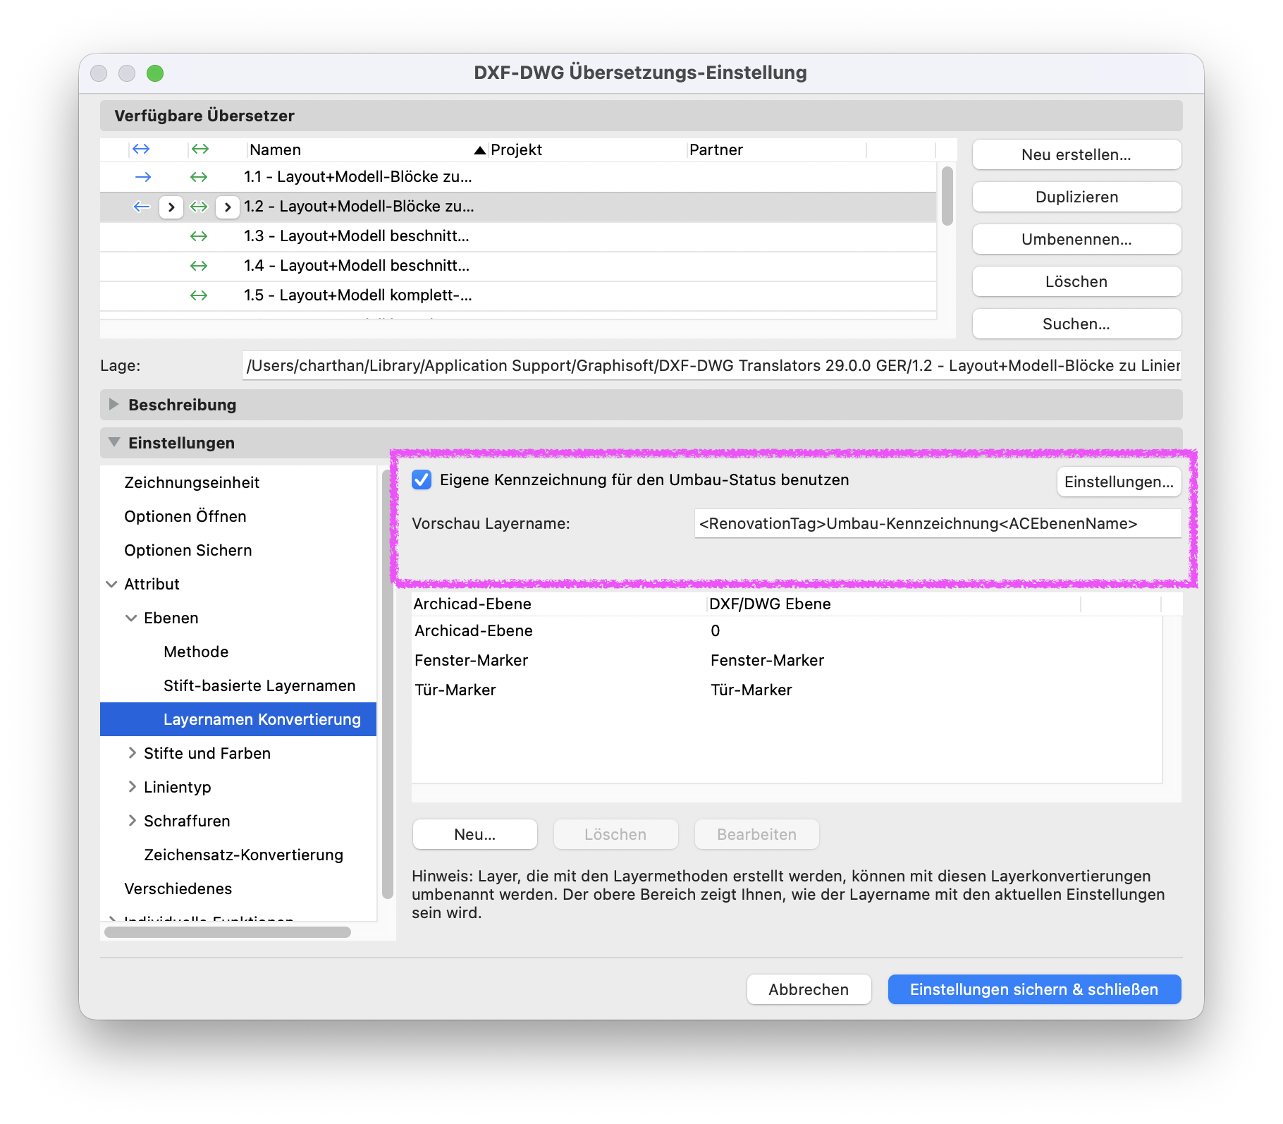Screen dimensions: 1283x1124
Task: Collapse the Einstellungen section
Action: [x=113, y=442]
